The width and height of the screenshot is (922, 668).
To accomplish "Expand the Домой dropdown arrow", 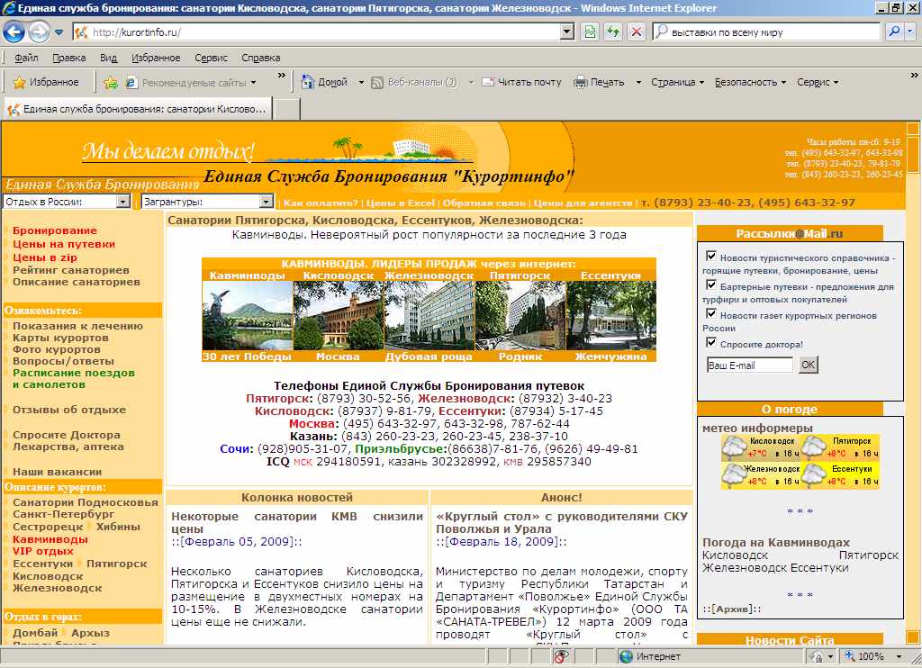I will point(361,82).
